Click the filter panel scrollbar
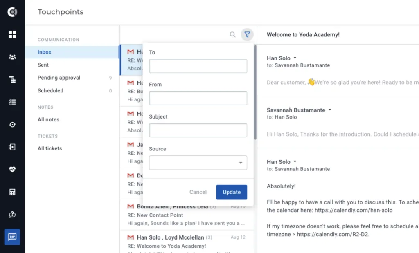Image resolution: width=419 pixels, height=253 pixels. (255, 92)
